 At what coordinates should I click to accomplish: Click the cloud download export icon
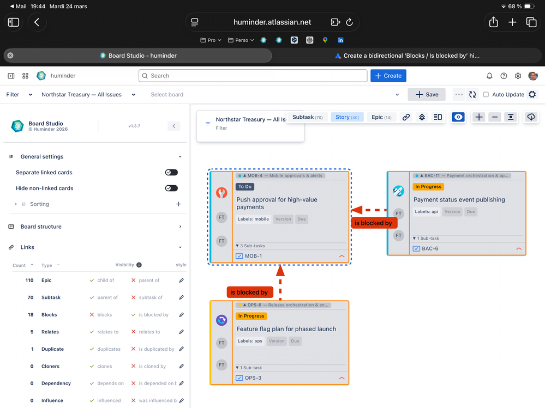click(531, 117)
